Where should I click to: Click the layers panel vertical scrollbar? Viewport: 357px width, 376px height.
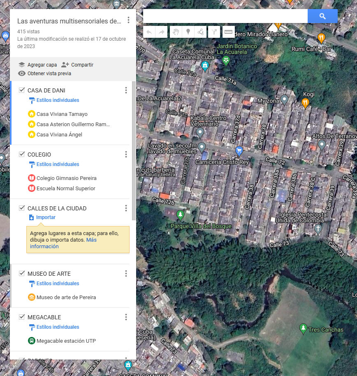[x=134, y=150]
